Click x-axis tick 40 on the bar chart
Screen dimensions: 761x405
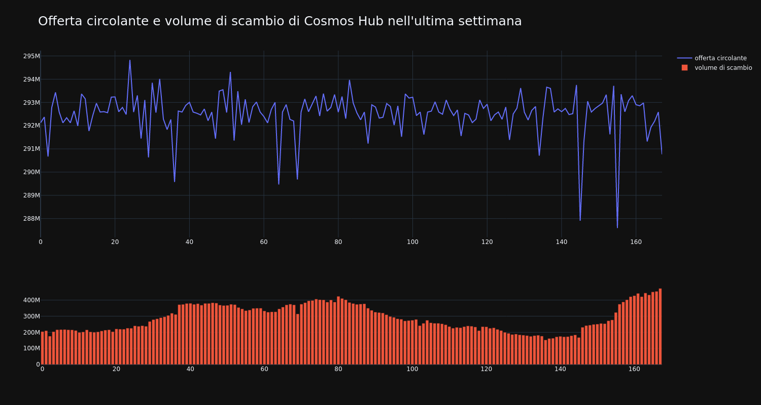(190, 369)
